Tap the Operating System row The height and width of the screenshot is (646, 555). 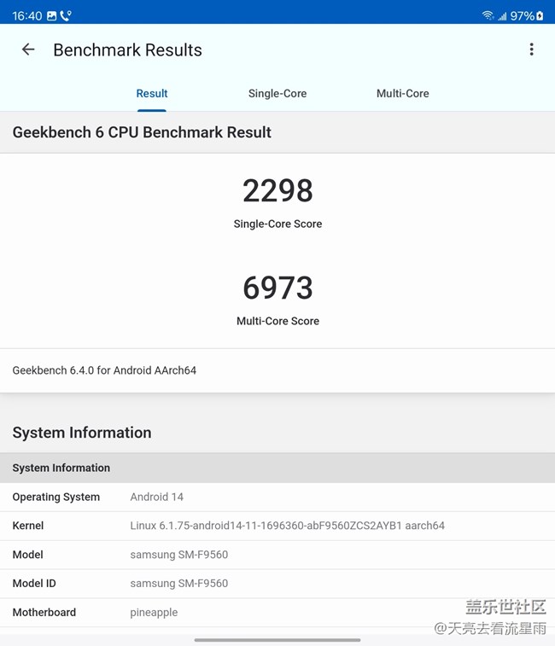(277, 497)
